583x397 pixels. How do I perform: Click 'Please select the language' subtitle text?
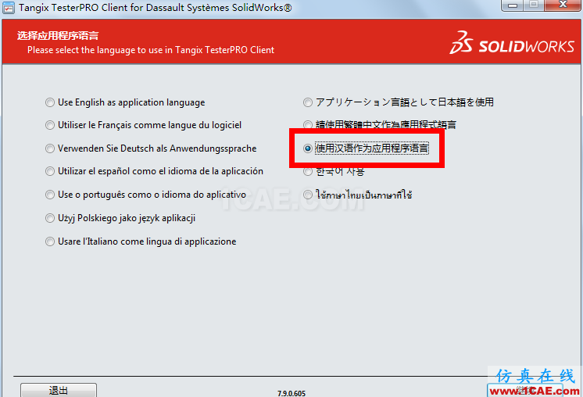pos(151,50)
